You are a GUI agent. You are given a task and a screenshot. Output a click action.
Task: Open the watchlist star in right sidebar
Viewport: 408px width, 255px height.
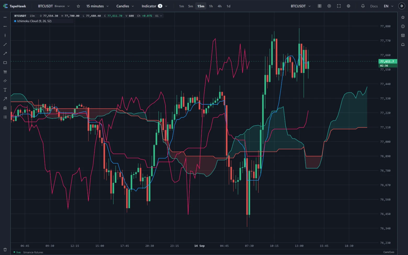point(403,17)
